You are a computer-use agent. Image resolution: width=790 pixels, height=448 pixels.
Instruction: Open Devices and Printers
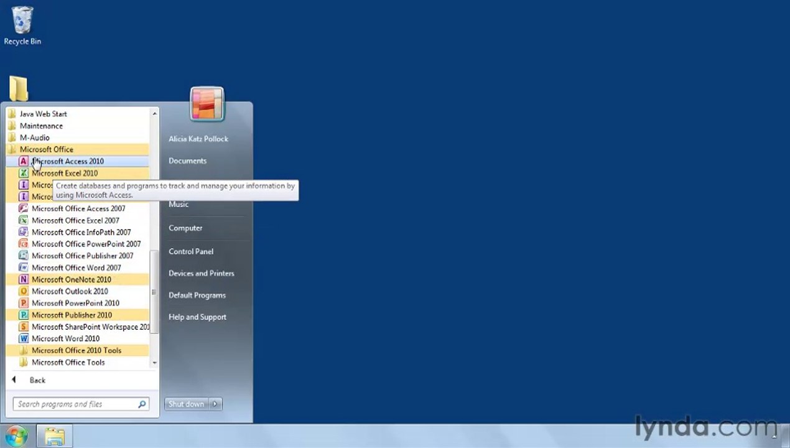[202, 273]
